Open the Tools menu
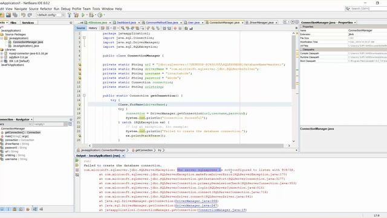The width and height of the screenshot is (387, 218). [x=96, y=9]
